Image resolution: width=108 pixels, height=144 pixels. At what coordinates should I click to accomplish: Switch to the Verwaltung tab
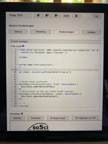pyautogui.click(x=40, y=32)
